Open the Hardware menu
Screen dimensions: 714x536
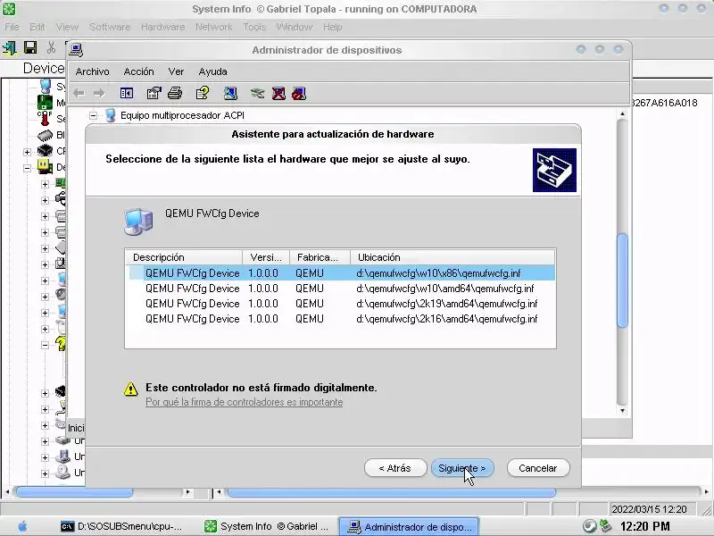point(163,27)
